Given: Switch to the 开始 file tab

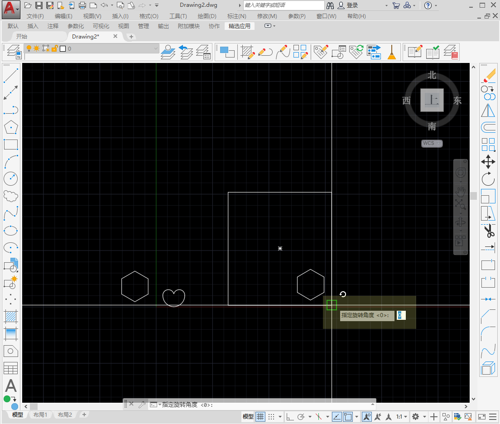Looking at the screenshot, I should pyautogui.click(x=22, y=36).
